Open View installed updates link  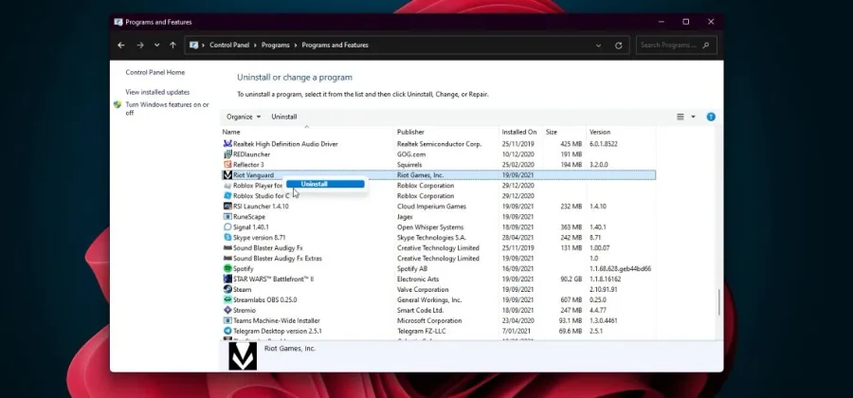157,93
